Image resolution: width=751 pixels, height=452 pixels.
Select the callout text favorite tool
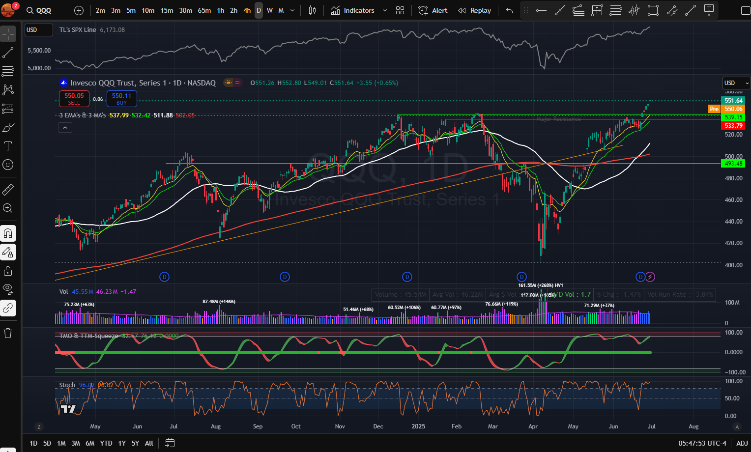click(709, 10)
